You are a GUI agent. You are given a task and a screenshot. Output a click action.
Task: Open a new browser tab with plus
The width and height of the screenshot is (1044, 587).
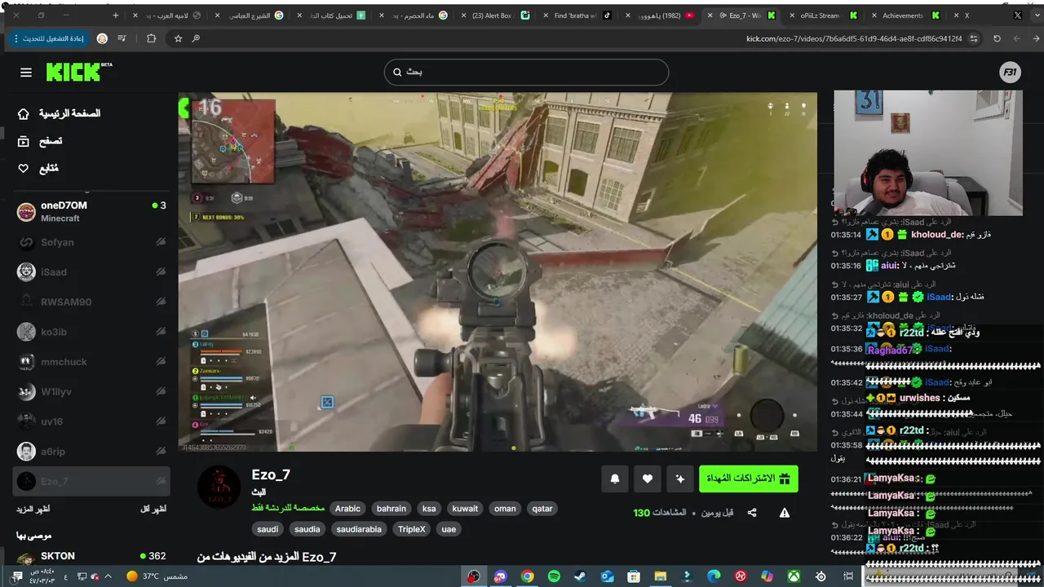click(115, 15)
